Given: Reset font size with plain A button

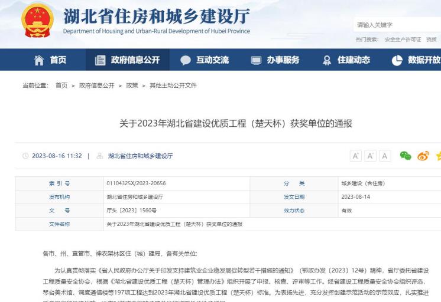Looking at the screenshot, I should [385, 156].
